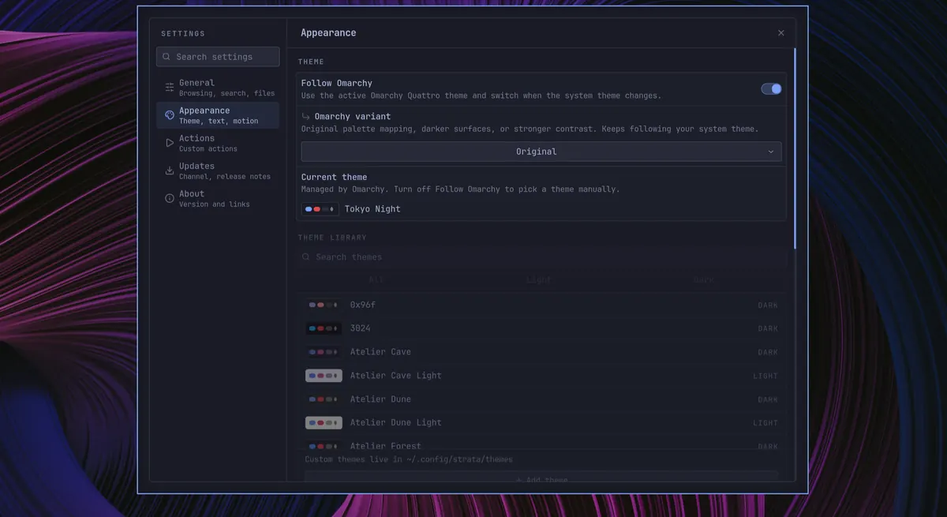Viewport: 947px width, 517px height.
Task: Open the Omarchy variant dropdown showing Original
Action: [x=541, y=152]
